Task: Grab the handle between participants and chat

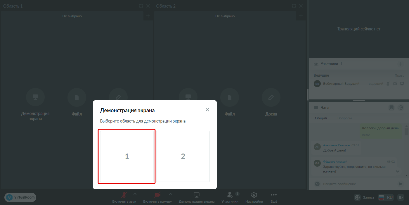Action: coord(359,100)
